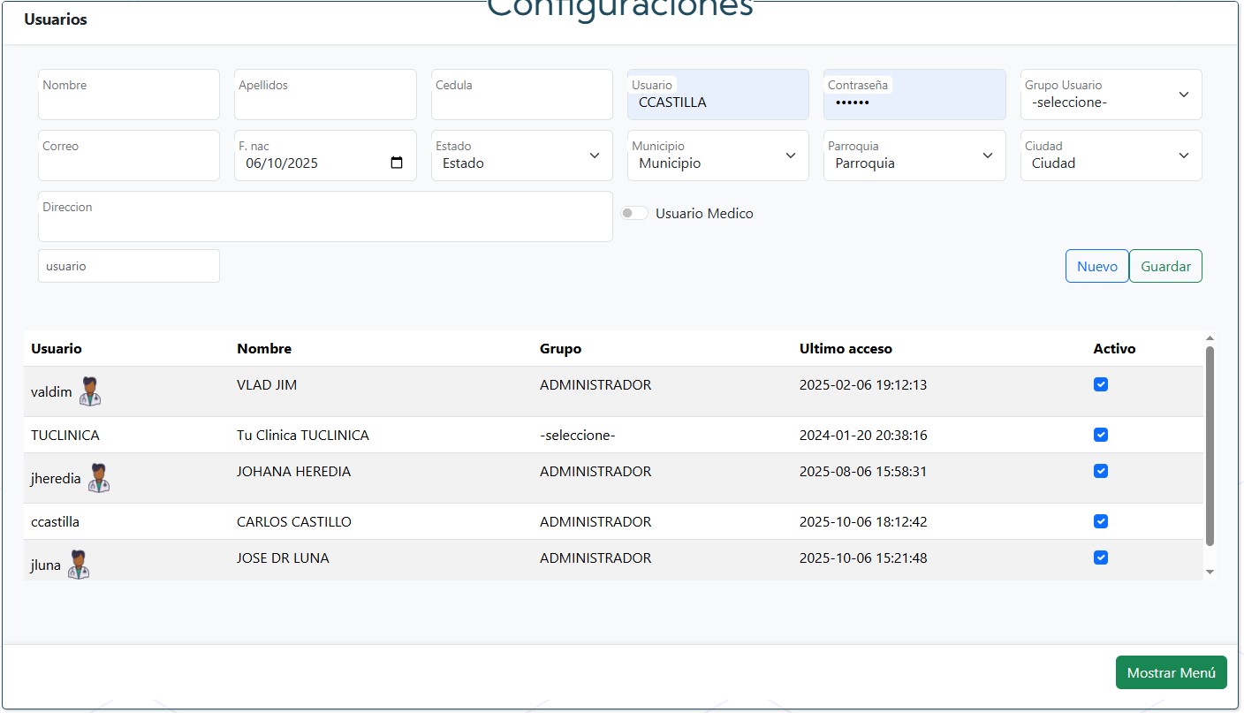Click the Usuario field containing CCASTILLA
This screenshot has width=1244, height=713.
[x=717, y=95]
